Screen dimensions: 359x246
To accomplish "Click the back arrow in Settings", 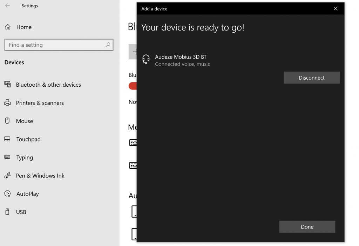I will pyautogui.click(x=7, y=6).
